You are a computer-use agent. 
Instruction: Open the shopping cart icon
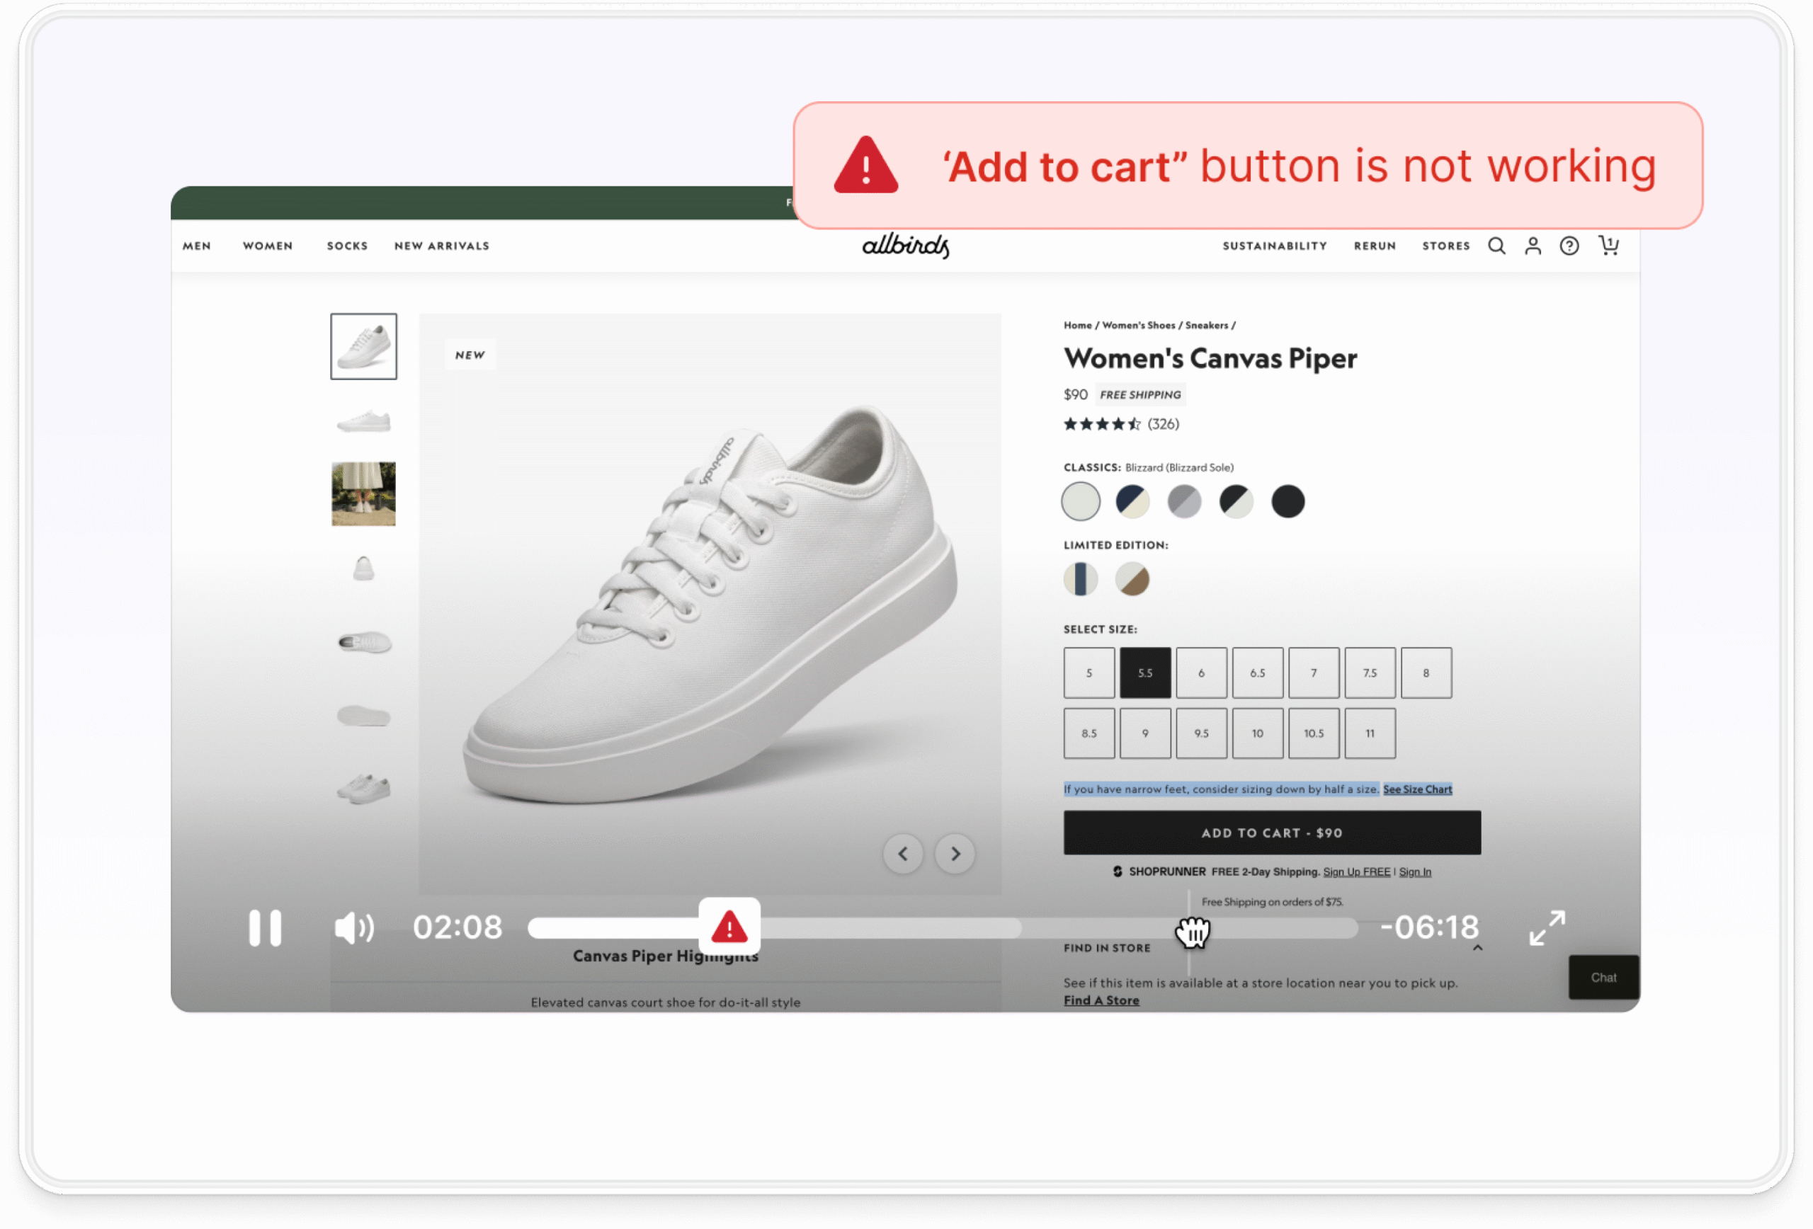tap(1608, 246)
